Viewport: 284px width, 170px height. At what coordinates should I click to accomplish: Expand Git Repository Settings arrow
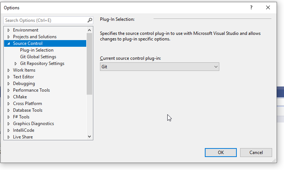(16, 64)
